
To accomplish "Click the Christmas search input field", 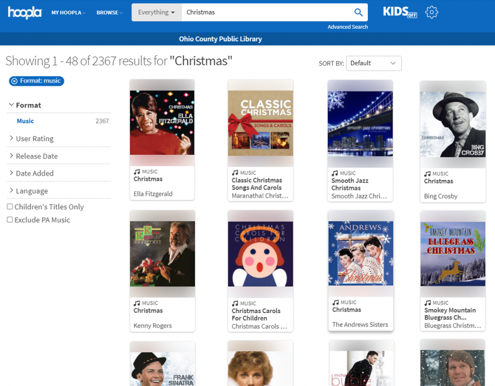I will coord(265,12).
